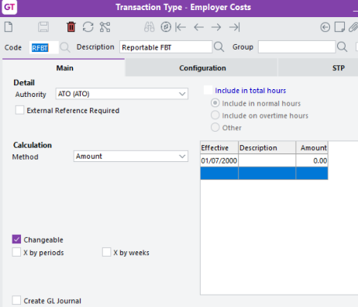
Task: Tick the External Reference Required checkbox
Action: pos(19,110)
